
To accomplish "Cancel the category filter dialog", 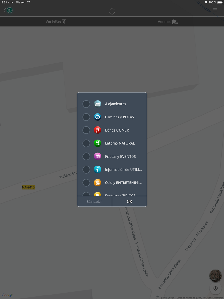I will pyautogui.click(x=94, y=202).
